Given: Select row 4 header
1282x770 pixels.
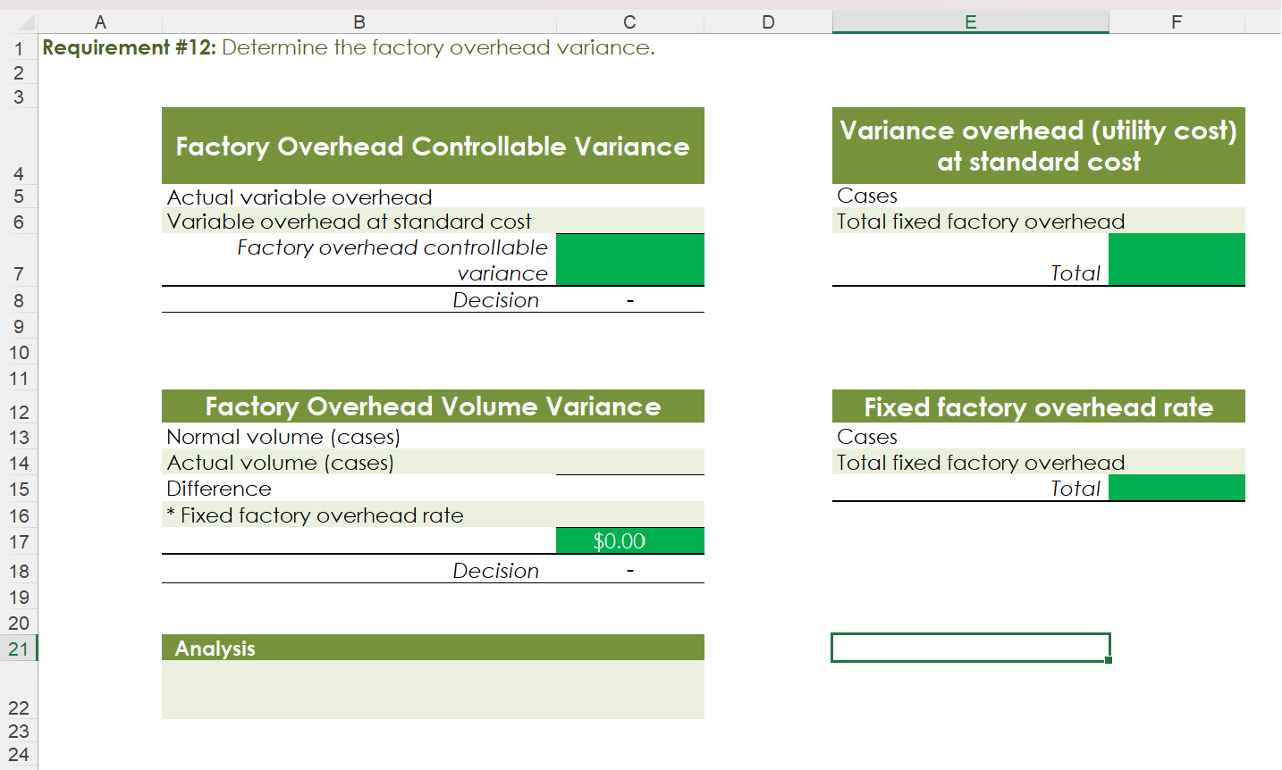Looking at the screenshot, I should point(19,146).
